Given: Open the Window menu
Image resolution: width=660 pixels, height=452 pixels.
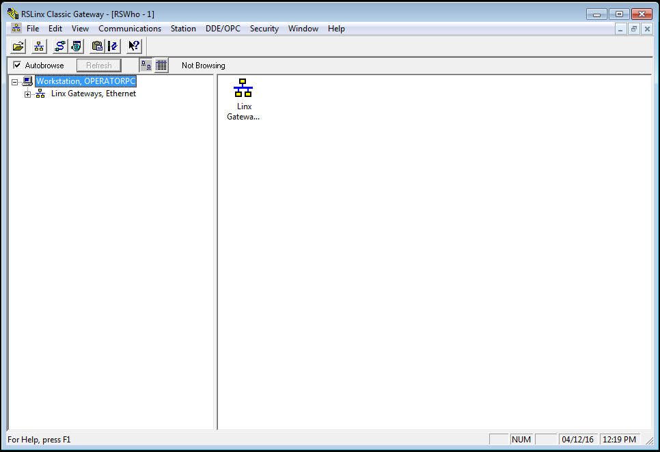Looking at the screenshot, I should pyautogui.click(x=303, y=29).
